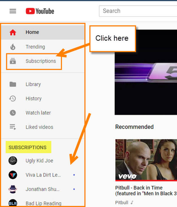Click the YouTube logo
Screen dimensions: 177x207
pyautogui.click(x=40, y=11)
